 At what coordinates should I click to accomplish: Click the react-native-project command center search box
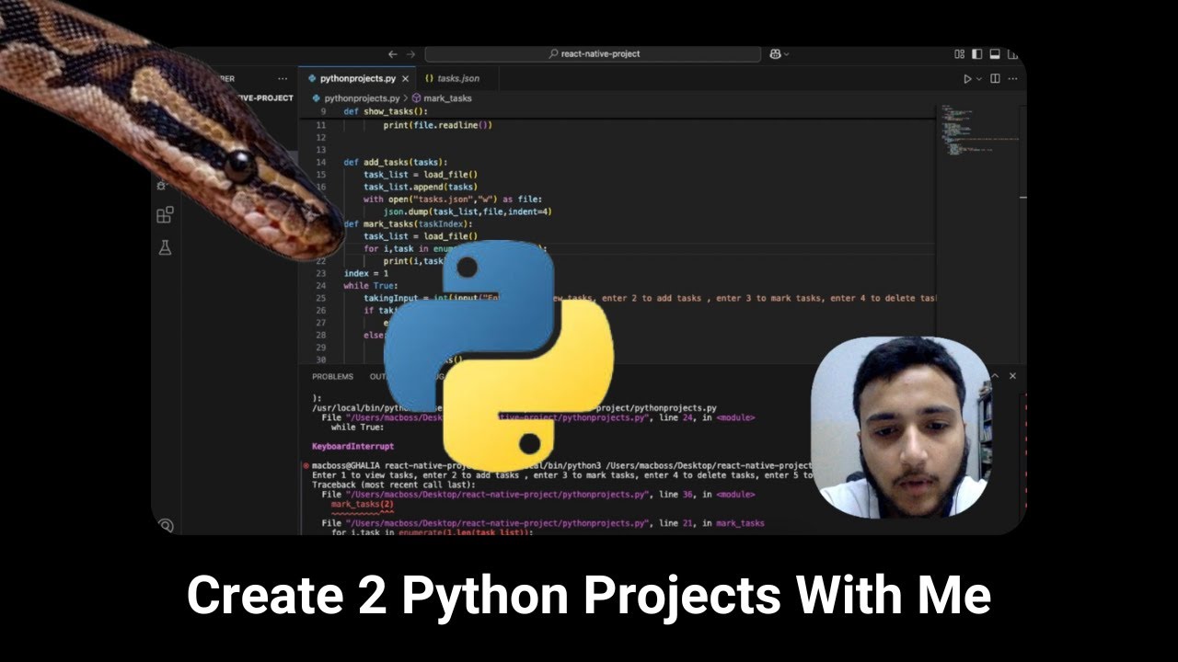[x=593, y=54]
